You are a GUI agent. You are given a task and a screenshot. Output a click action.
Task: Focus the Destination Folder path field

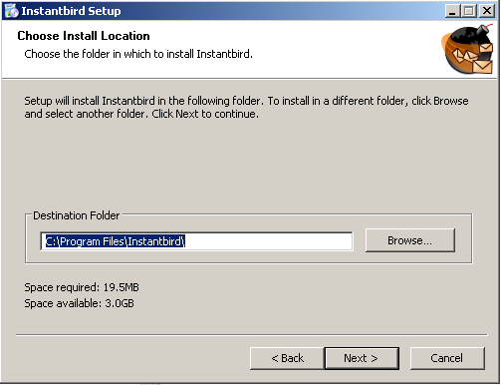[x=196, y=241]
